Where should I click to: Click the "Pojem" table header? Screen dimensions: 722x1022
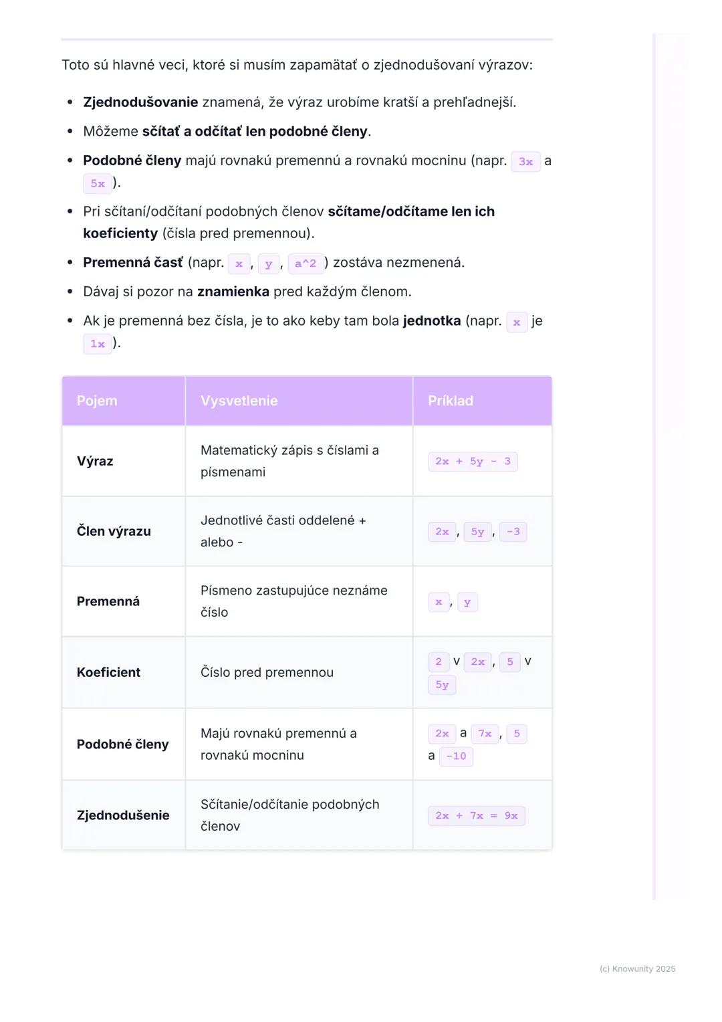click(x=97, y=401)
